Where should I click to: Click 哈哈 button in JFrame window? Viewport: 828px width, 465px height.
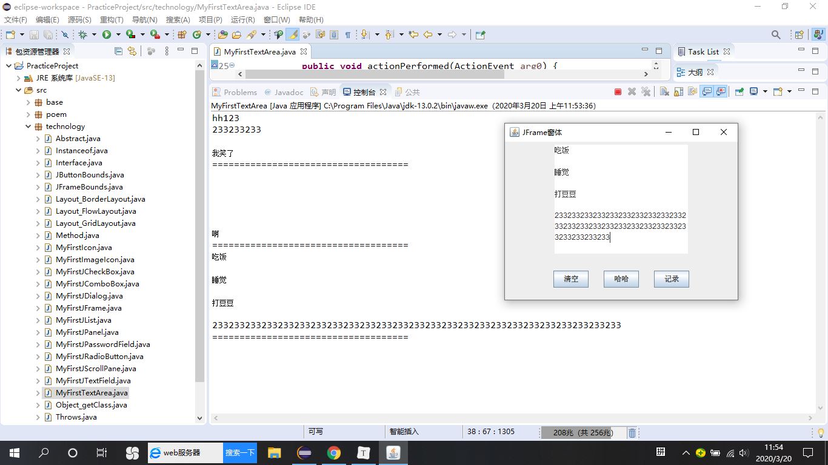(621, 279)
